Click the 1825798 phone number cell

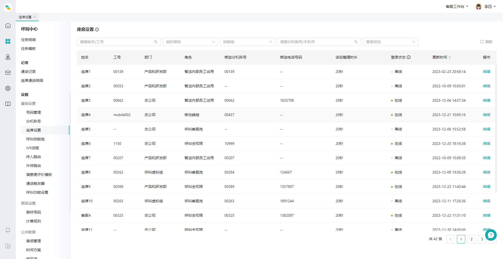[x=287, y=100]
